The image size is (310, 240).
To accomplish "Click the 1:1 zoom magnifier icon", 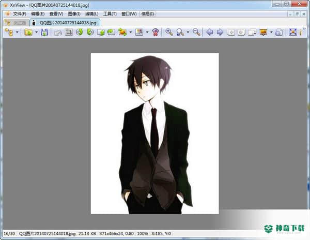I will [x=180, y=32].
